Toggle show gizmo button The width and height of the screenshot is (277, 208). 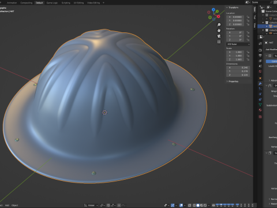coord(173,205)
